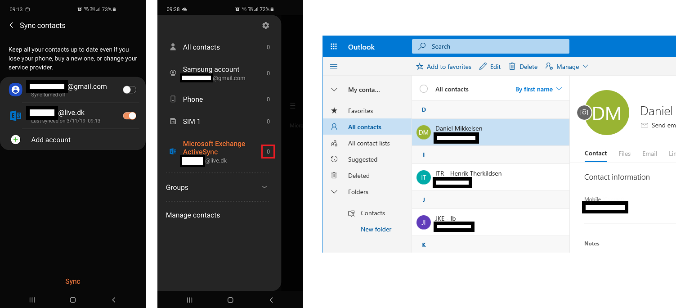Select All contacts in phone drawer

tap(219, 47)
